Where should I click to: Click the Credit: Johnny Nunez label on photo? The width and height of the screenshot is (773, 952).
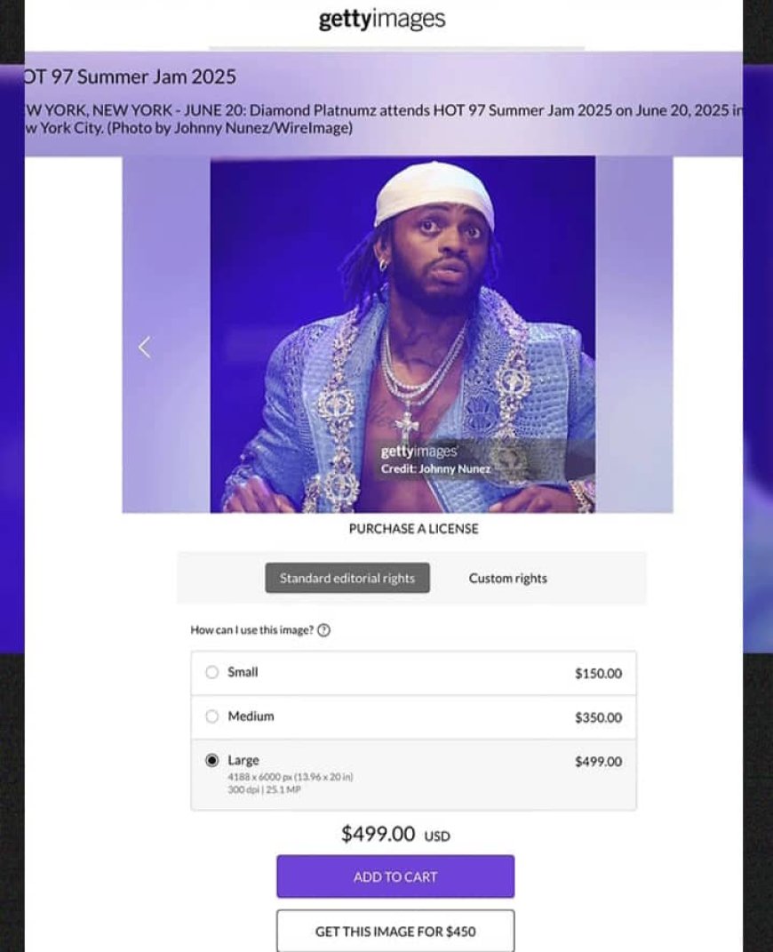tap(435, 468)
